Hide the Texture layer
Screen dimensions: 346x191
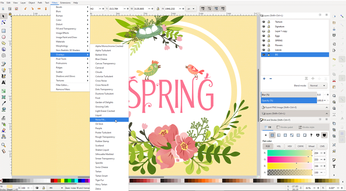[264, 22]
